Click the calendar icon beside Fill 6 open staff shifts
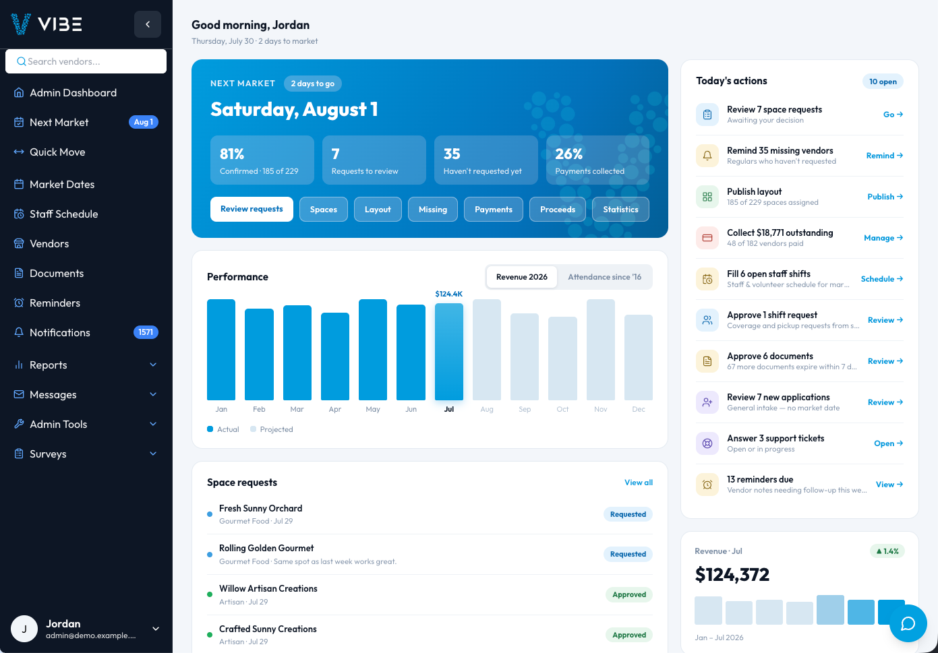Image resolution: width=938 pixels, height=653 pixels. pyautogui.click(x=707, y=279)
